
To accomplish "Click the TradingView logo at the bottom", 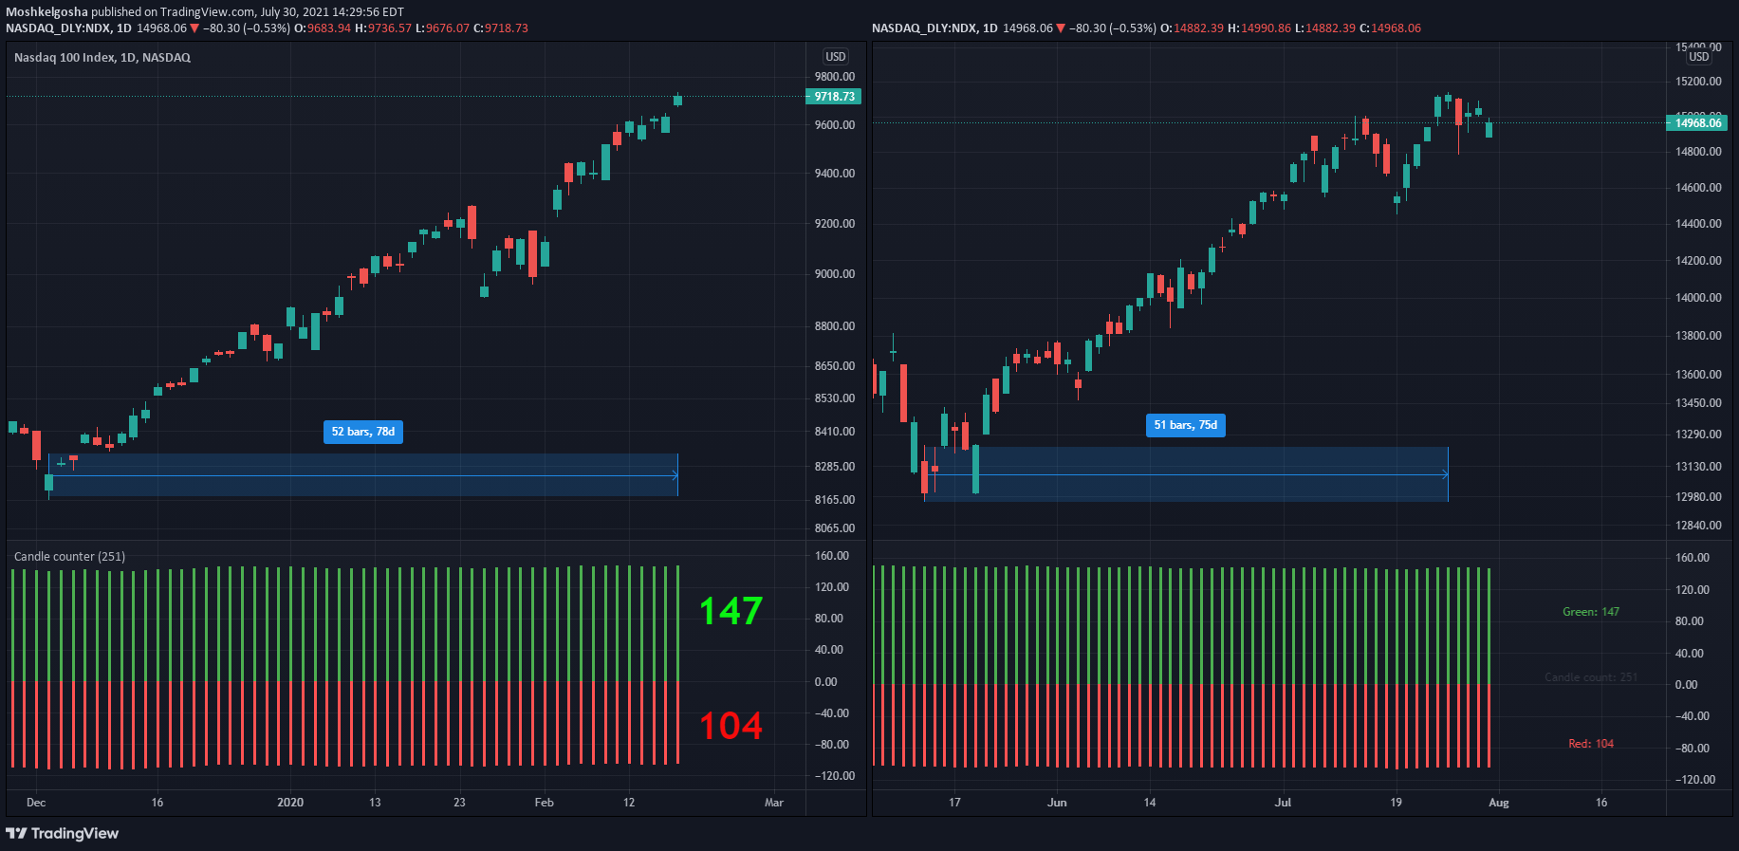I will click(63, 833).
